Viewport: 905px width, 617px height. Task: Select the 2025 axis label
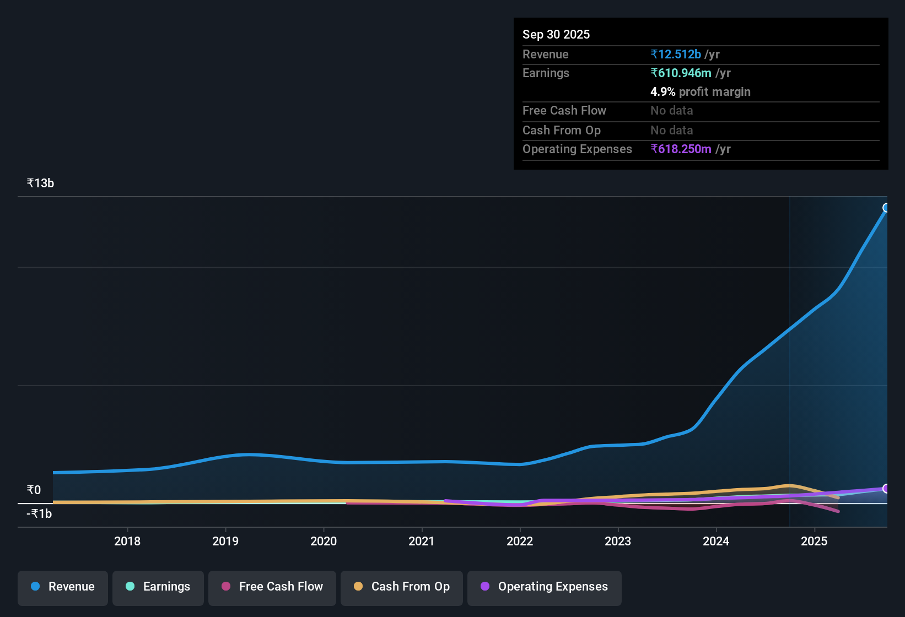point(815,542)
